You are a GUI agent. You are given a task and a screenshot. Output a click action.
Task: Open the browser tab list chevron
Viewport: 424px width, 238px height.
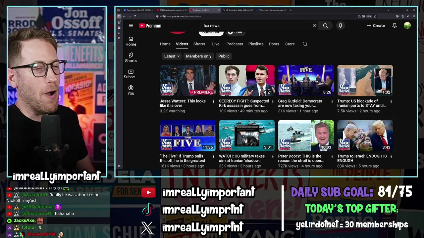pyautogui.click(x=388, y=10)
